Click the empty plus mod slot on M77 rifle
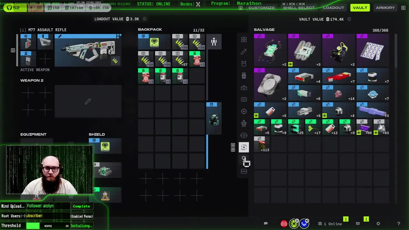 click(45, 59)
